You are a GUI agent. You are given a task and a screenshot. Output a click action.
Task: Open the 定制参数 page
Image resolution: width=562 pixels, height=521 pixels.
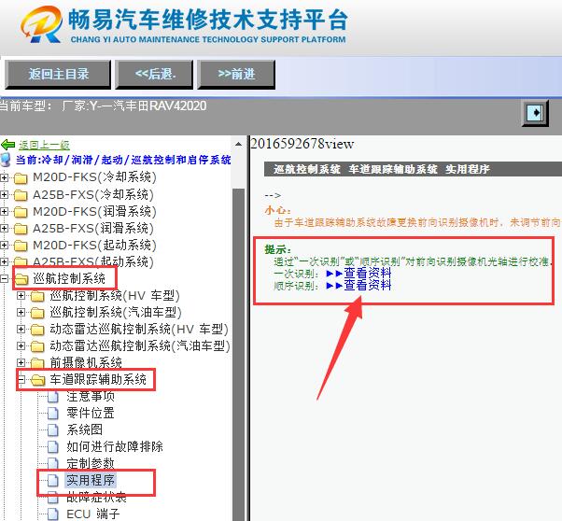91,464
